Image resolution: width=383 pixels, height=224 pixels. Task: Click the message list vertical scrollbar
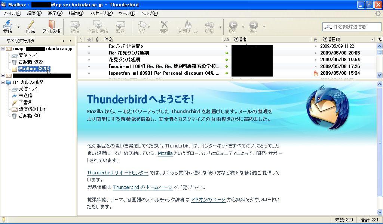[380, 63]
